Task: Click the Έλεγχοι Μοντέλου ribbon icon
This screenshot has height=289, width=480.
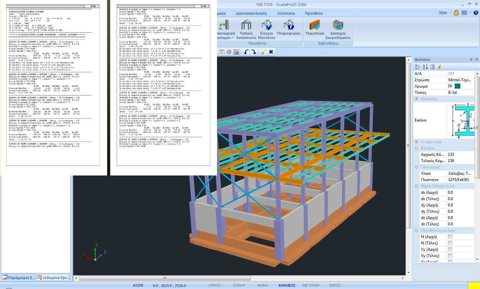Action: pos(267,29)
